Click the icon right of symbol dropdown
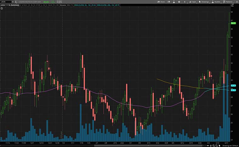The image size is (239, 147). [x=16, y=2]
